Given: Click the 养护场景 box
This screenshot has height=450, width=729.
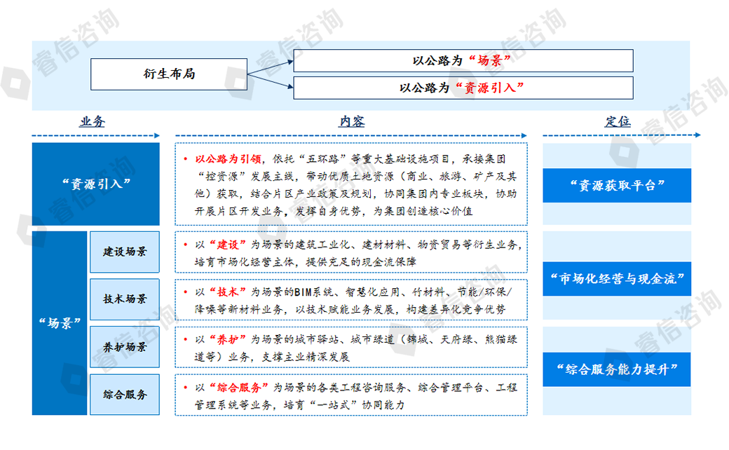Looking at the screenshot, I should [125, 346].
